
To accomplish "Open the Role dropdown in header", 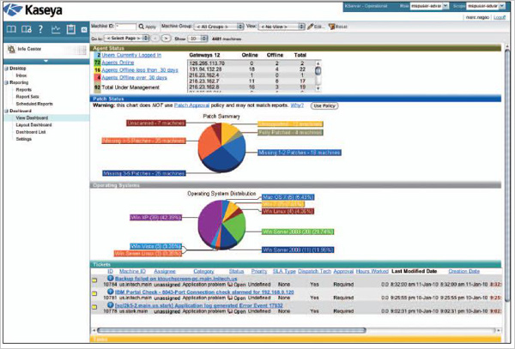I will tap(429, 6).
